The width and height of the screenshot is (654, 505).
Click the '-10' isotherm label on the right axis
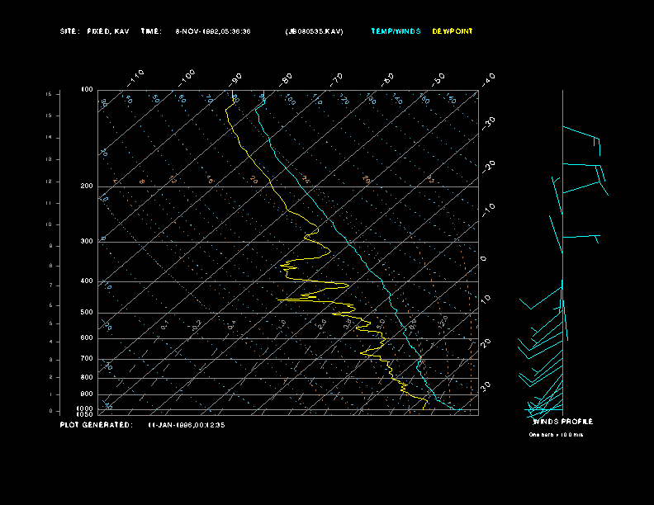(x=489, y=210)
